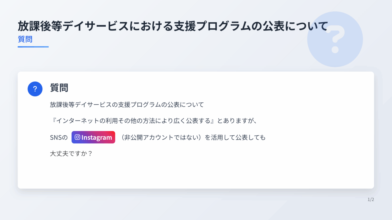Click the blue question mark circle icon
This screenshot has width=392, height=220.
click(x=35, y=89)
